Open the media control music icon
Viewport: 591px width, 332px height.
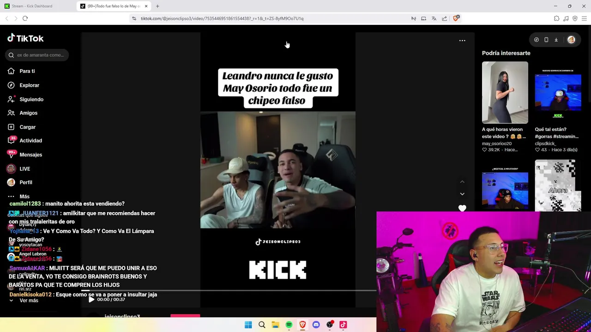click(566, 18)
